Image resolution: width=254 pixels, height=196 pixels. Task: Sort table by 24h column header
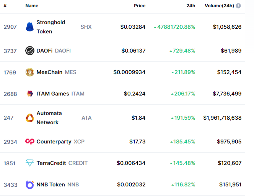click(x=190, y=6)
